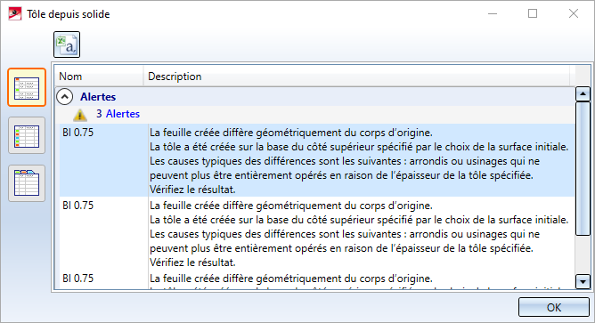
Task: Click the Alertes group heading
Action: click(98, 97)
